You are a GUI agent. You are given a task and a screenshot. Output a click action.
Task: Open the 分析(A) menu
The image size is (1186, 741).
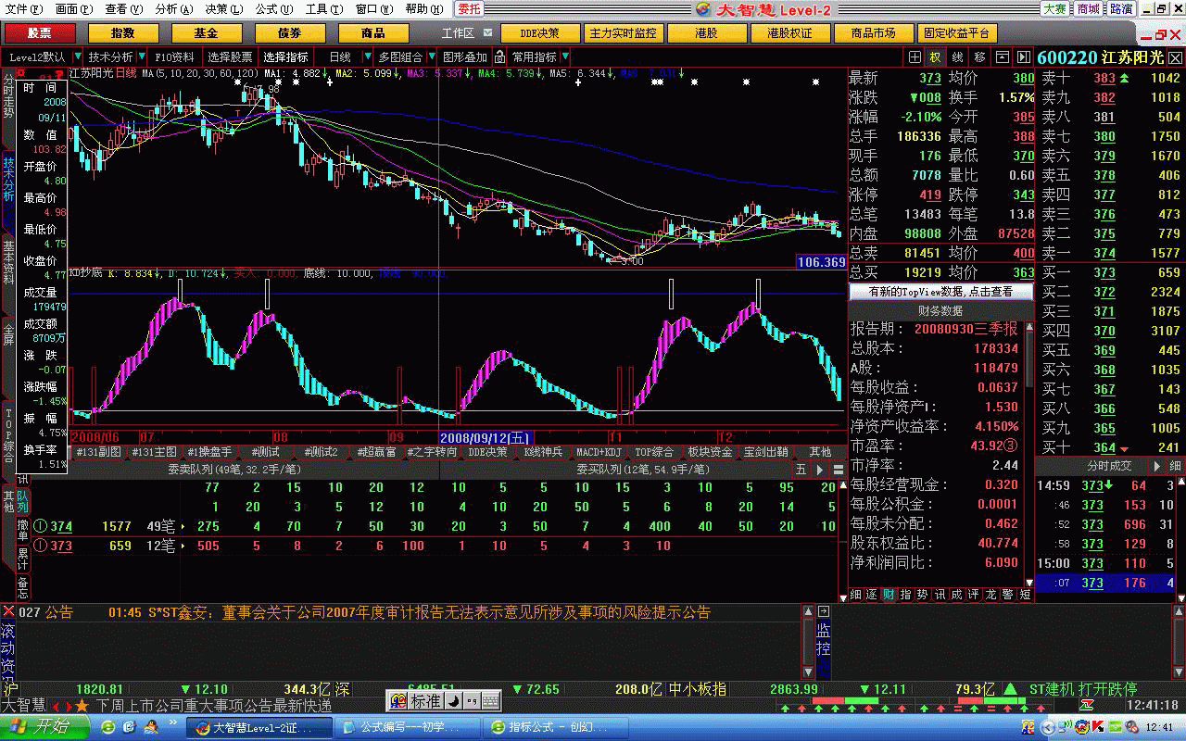(x=174, y=9)
